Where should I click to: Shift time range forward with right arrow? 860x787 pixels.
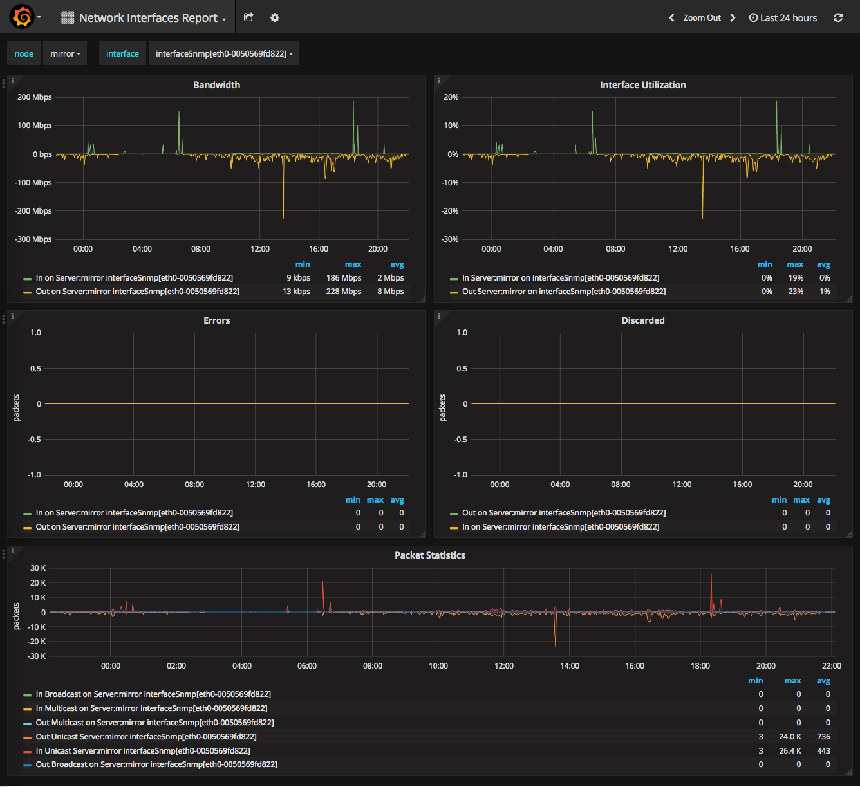[733, 17]
